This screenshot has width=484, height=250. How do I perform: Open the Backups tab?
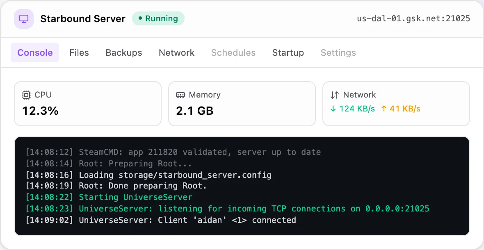124,53
